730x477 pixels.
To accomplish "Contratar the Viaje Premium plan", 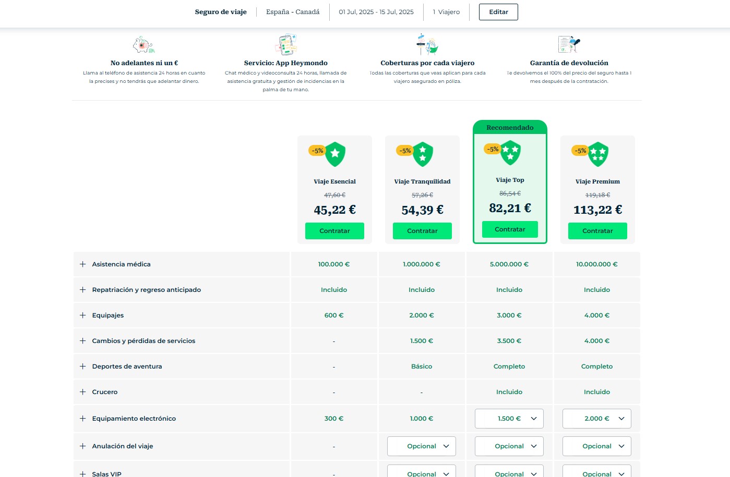I will coord(597,231).
